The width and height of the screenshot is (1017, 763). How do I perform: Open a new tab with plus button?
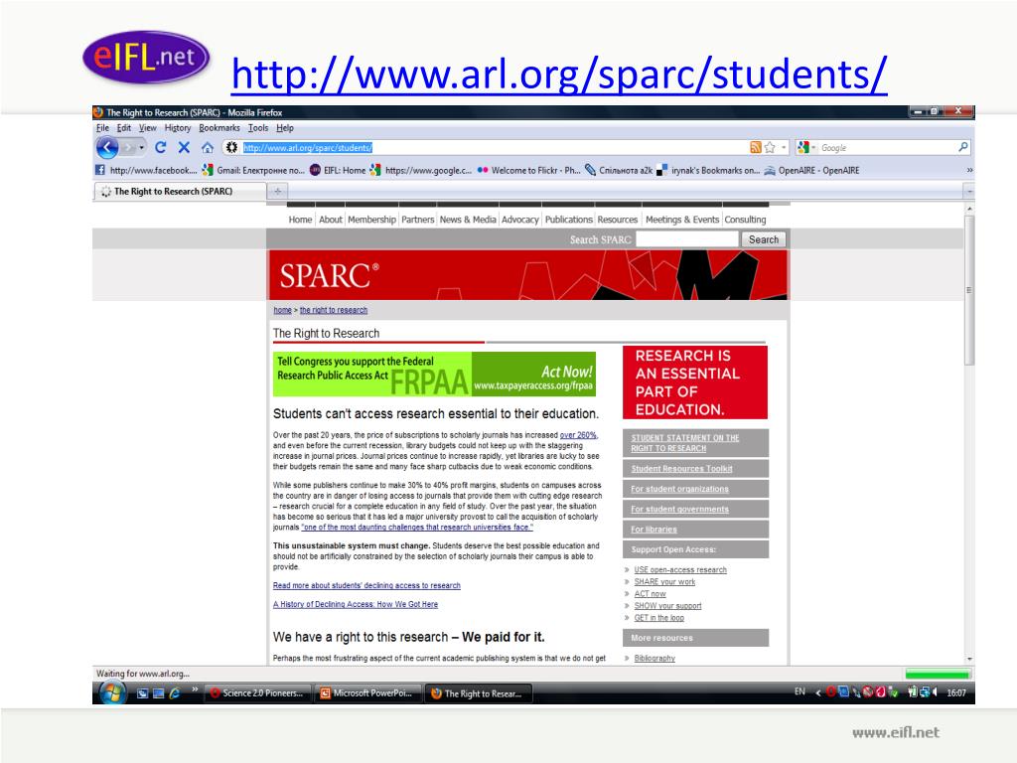(x=278, y=191)
